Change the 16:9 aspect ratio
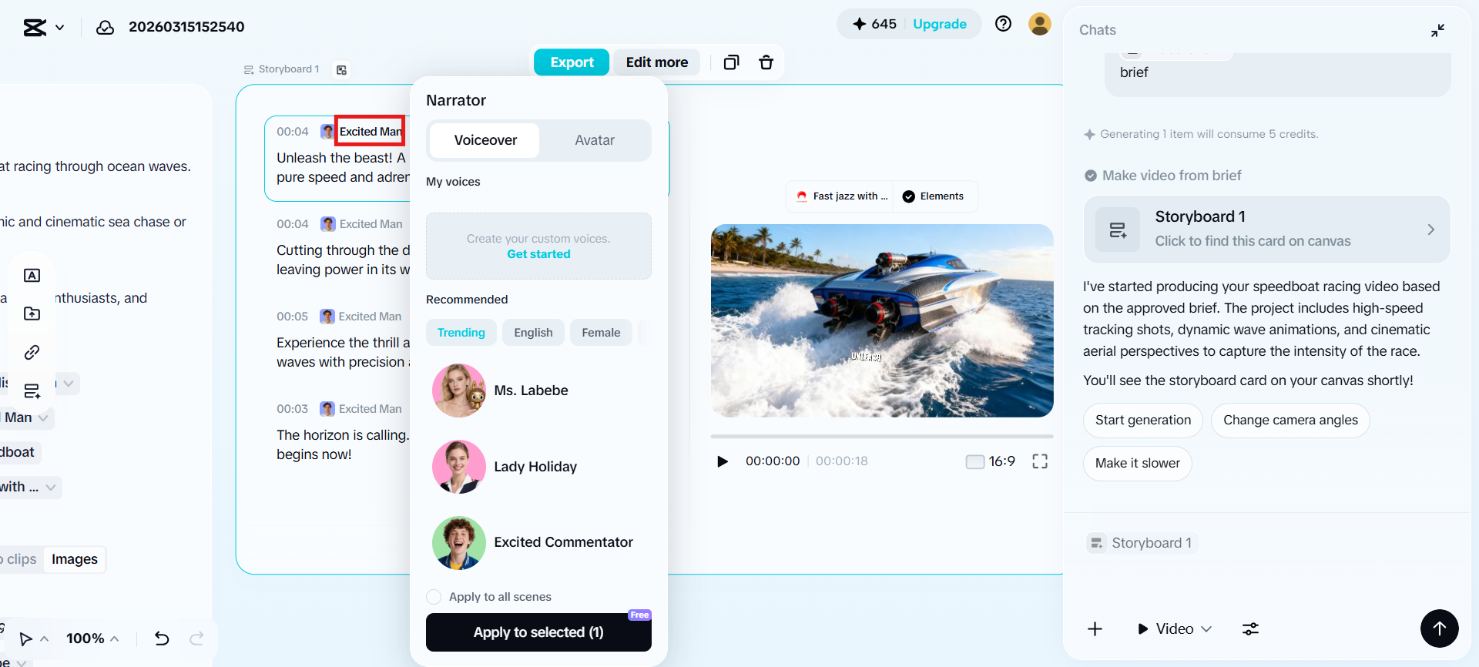Screen dimensions: 1479x667 pyautogui.click(x=991, y=461)
